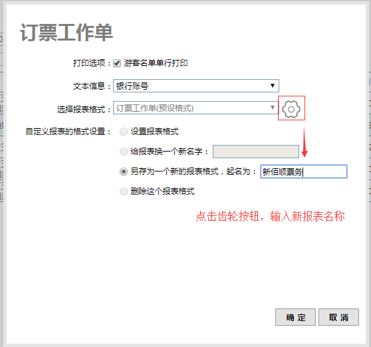Click the 订票工作单(预设格式) combo box
The height and width of the screenshot is (347, 371).
pos(196,108)
